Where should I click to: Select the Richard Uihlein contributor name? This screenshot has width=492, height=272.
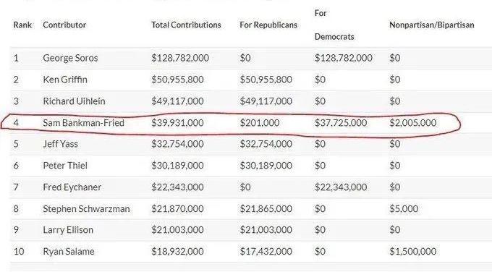(x=74, y=101)
